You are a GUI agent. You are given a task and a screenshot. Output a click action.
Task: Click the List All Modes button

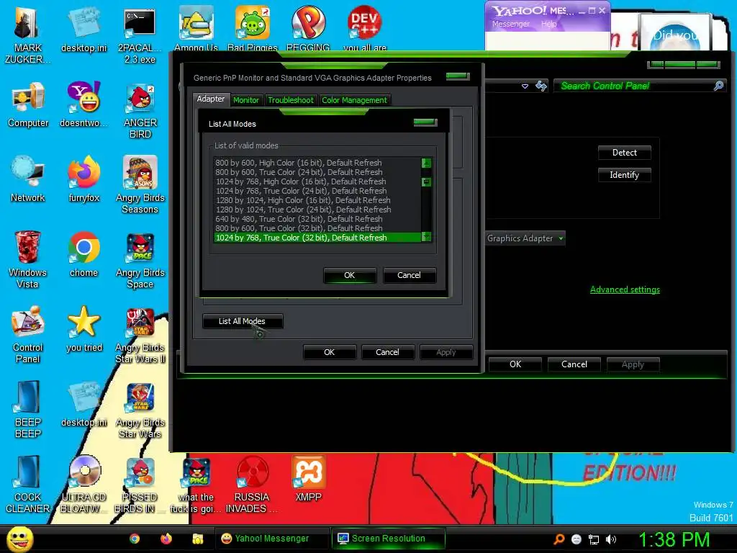[242, 321]
